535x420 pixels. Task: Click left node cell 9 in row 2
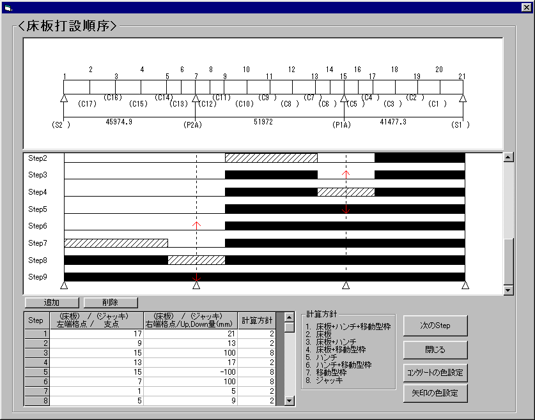pos(97,343)
